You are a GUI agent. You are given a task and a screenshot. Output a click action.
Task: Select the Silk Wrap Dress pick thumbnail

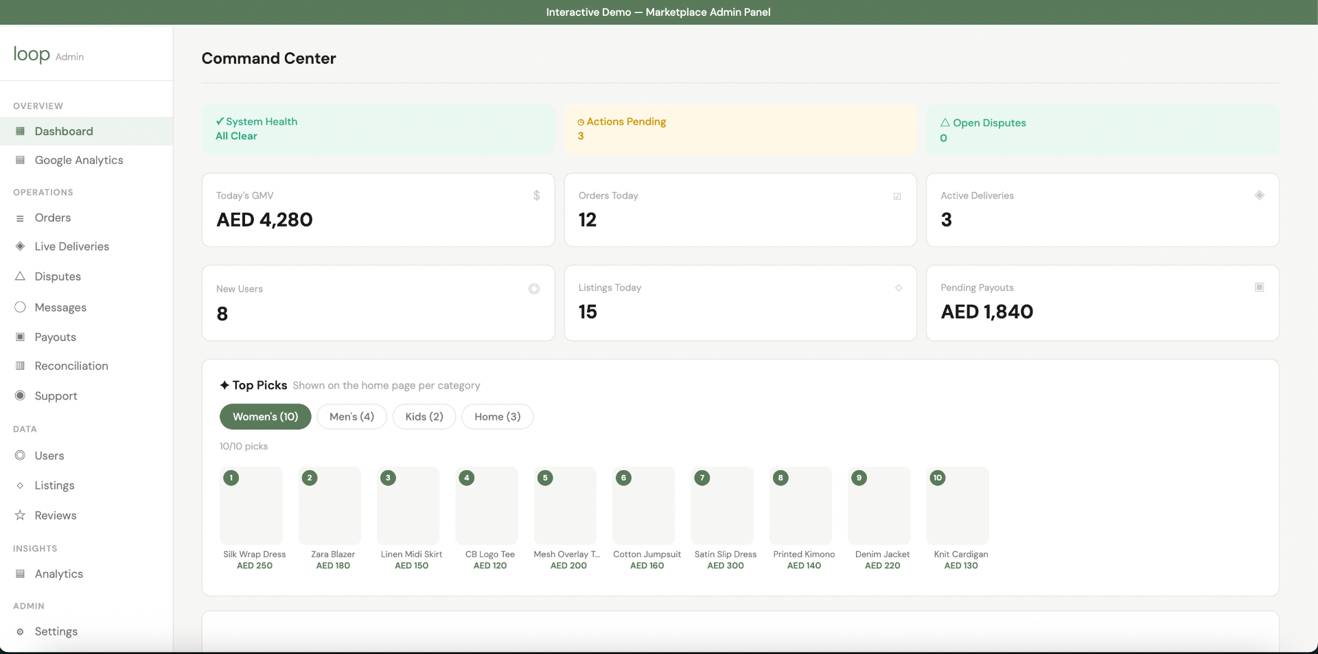(x=251, y=506)
